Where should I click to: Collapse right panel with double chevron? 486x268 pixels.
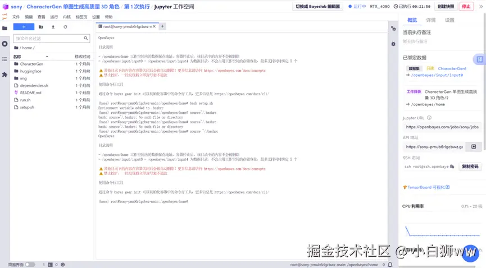[x=481, y=7]
